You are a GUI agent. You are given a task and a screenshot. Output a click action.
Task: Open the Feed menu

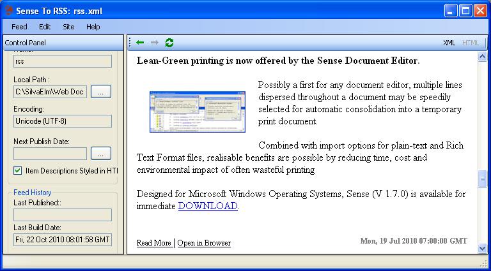pyautogui.click(x=19, y=27)
